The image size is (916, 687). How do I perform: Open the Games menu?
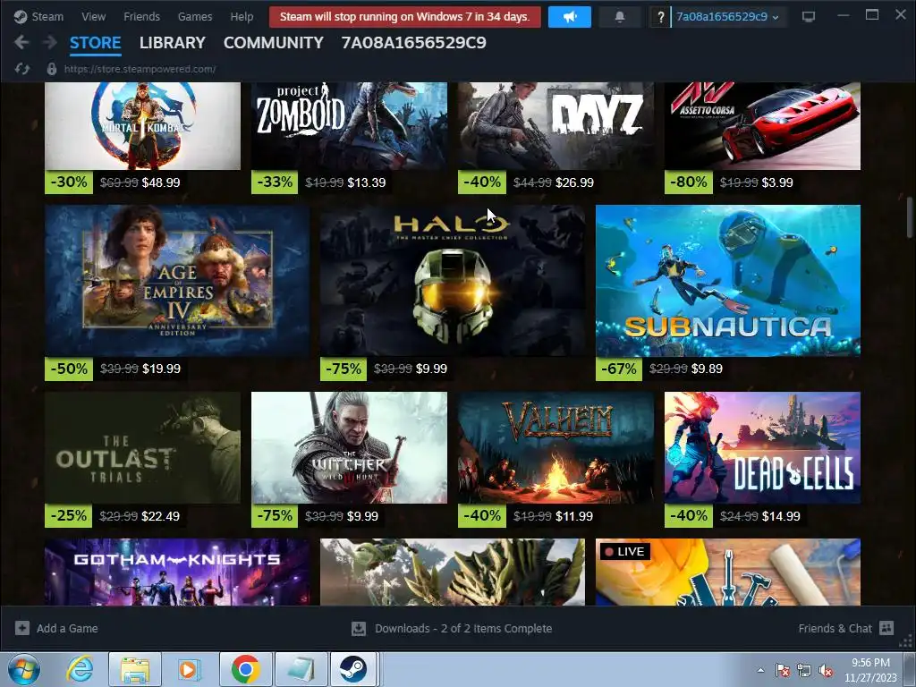[x=194, y=16]
